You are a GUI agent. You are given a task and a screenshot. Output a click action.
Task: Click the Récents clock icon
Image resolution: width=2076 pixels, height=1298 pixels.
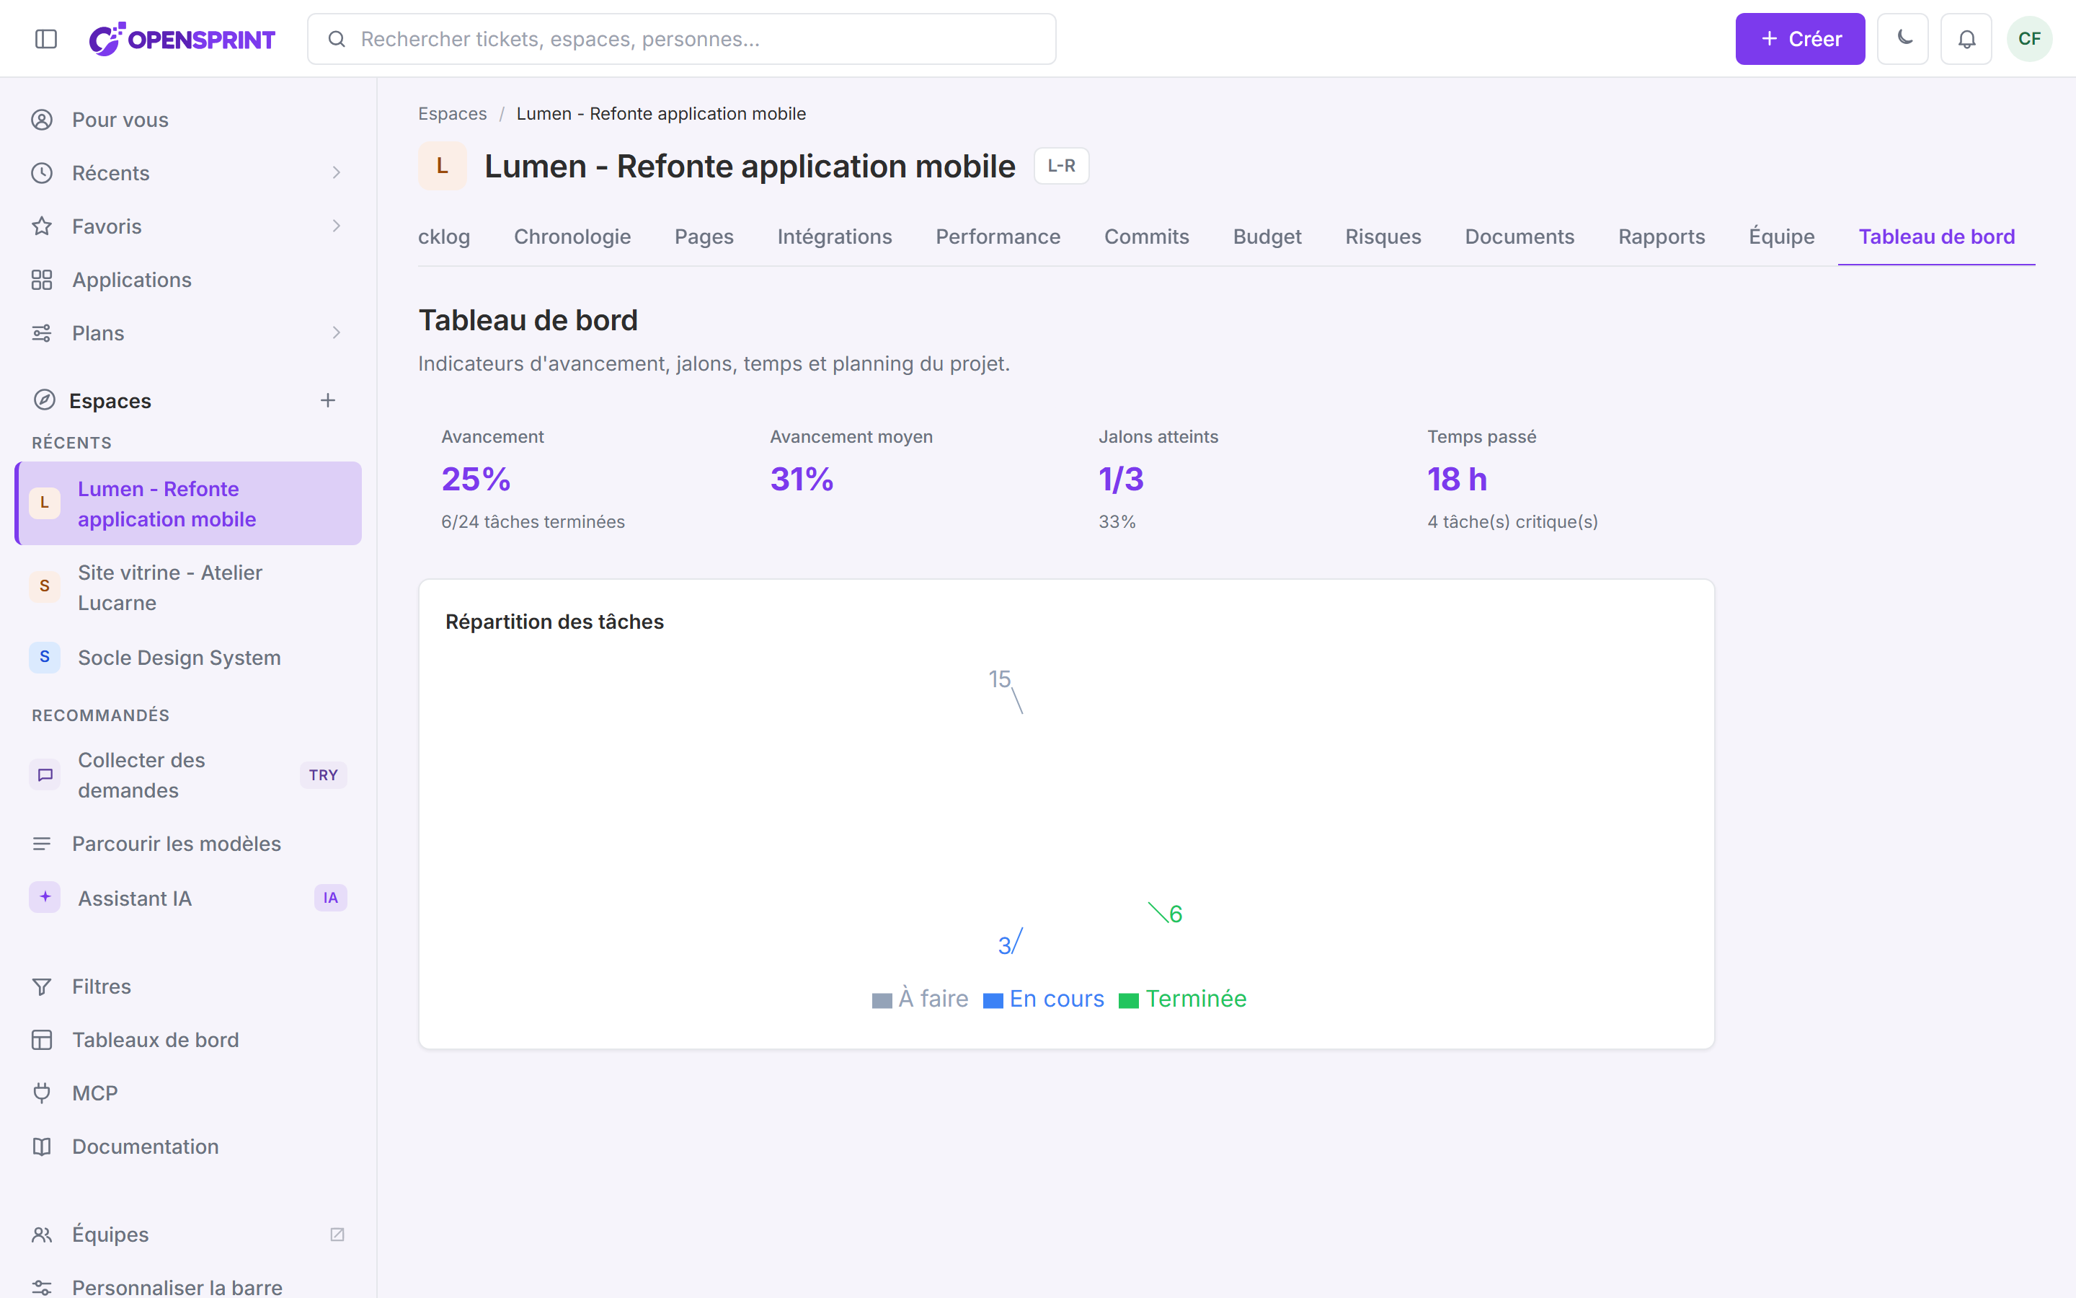click(42, 172)
